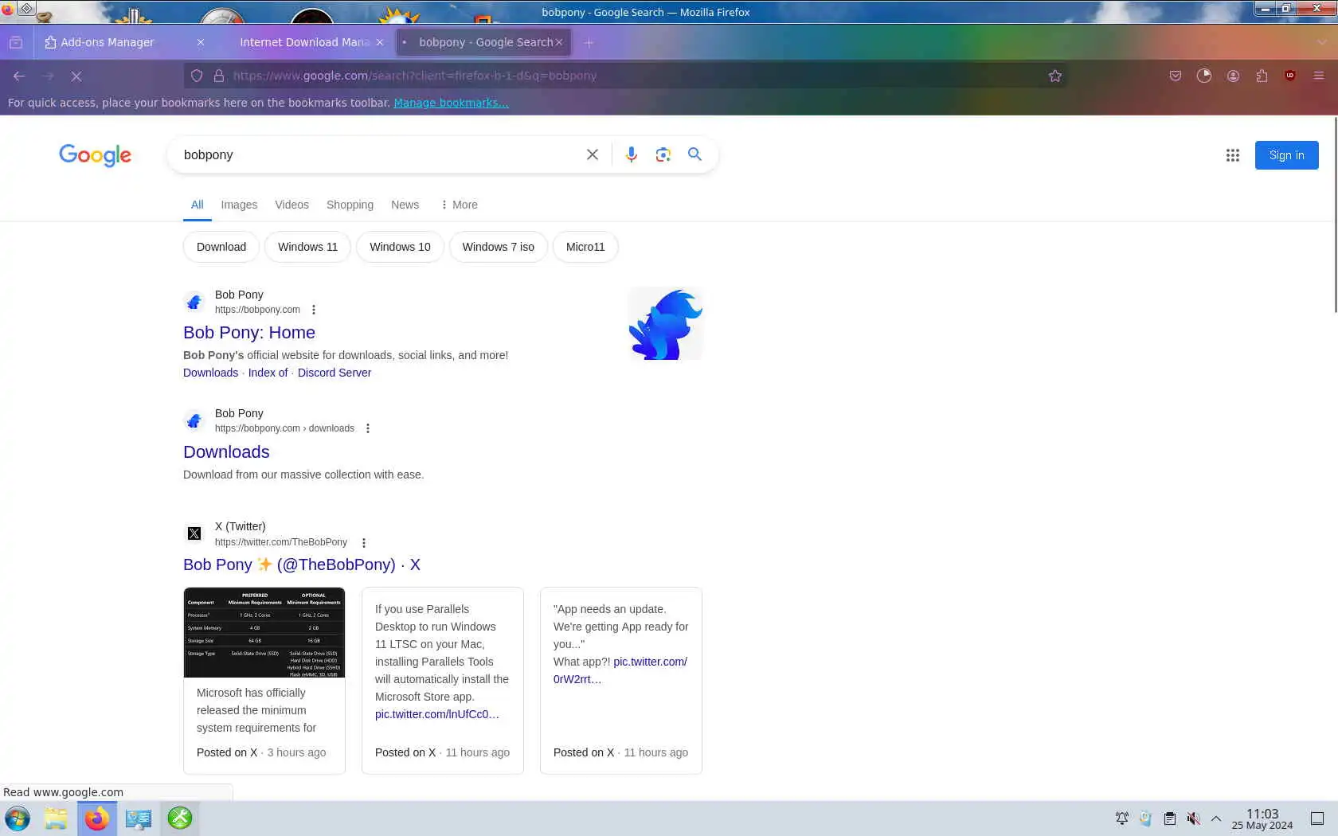Open the pic.twitter.com/0rW2rrt tweet link
The width and height of the screenshot is (1338, 836).
620,670
